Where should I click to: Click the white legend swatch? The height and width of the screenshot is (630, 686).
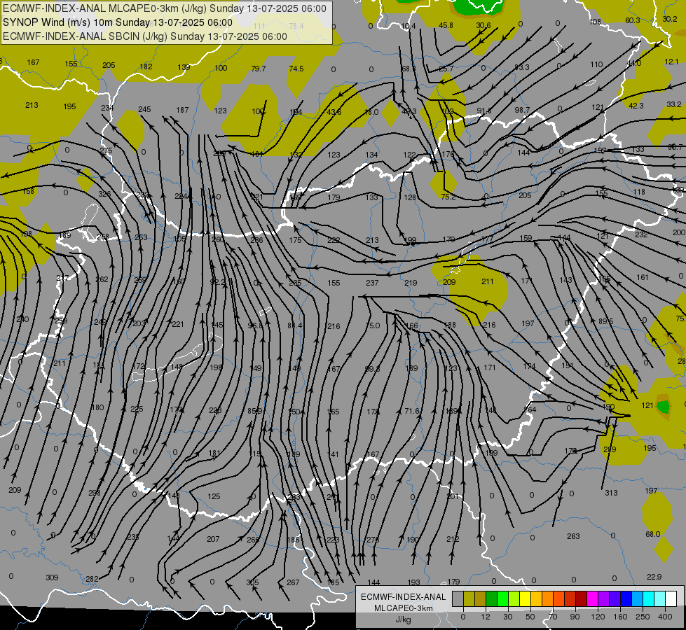coord(671,598)
